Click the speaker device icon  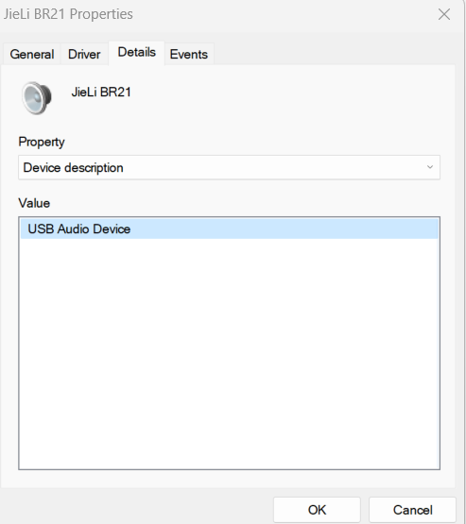coord(37,98)
